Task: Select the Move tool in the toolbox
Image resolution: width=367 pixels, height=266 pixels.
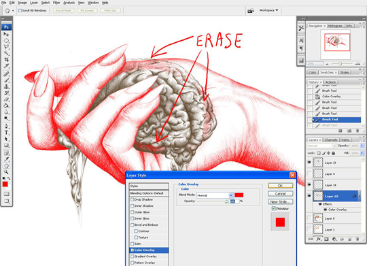Action: [6, 35]
